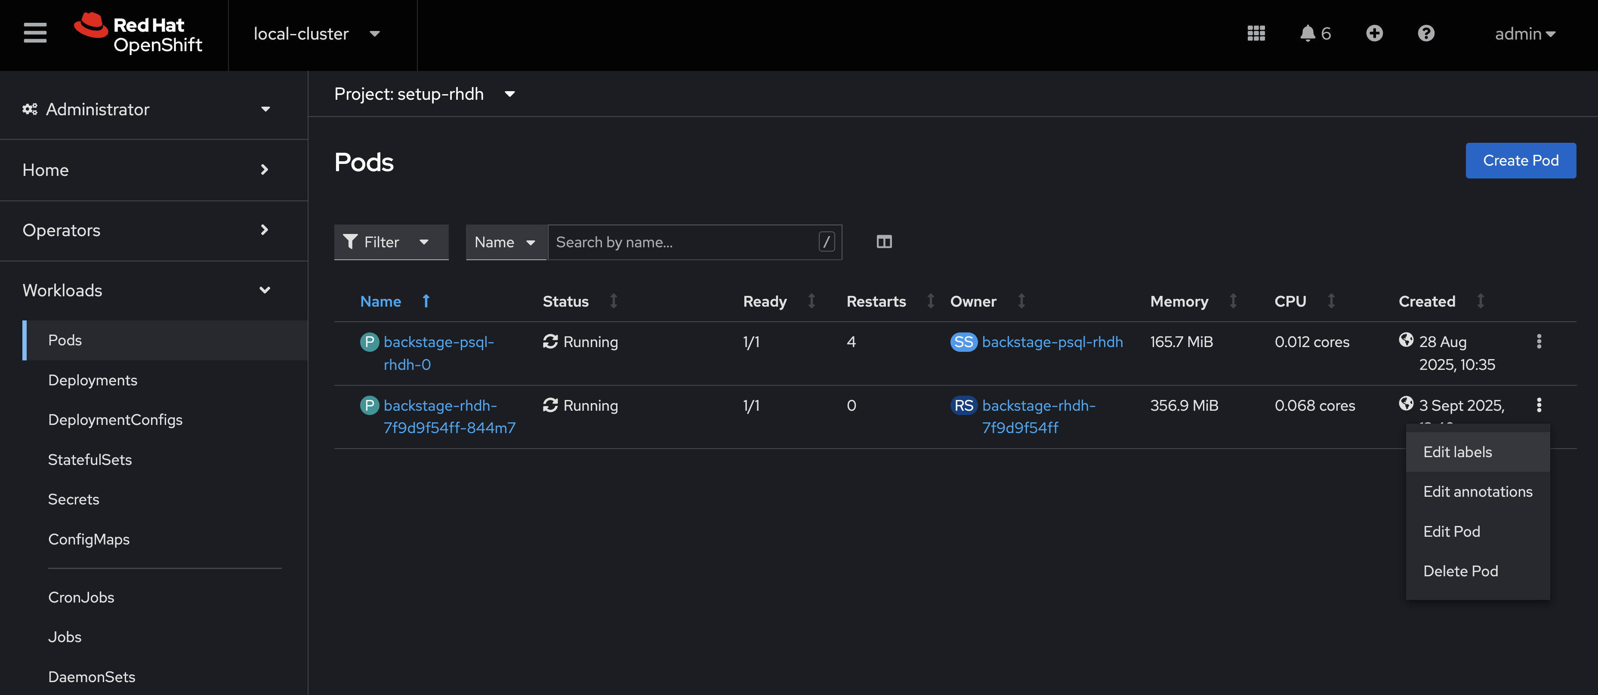Open the admin user menu

(x=1525, y=34)
